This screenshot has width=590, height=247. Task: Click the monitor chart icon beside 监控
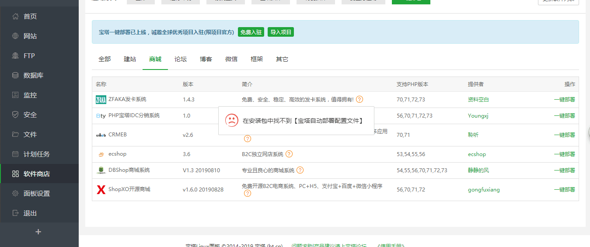(15, 95)
